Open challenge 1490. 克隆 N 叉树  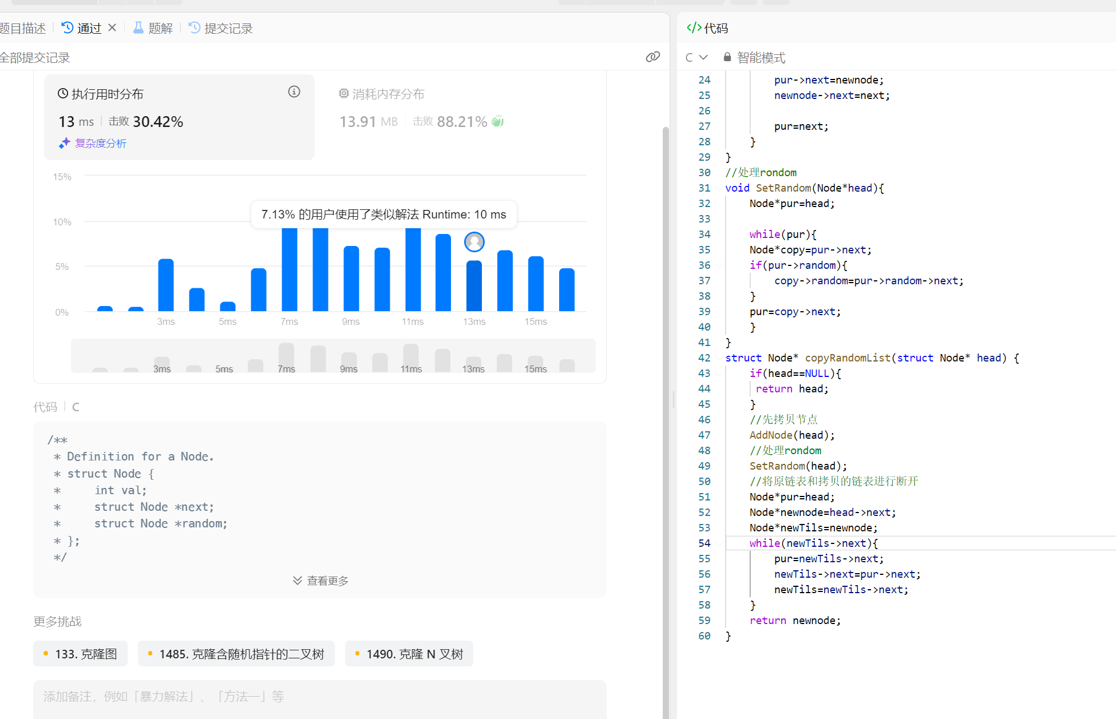coord(409,654)
